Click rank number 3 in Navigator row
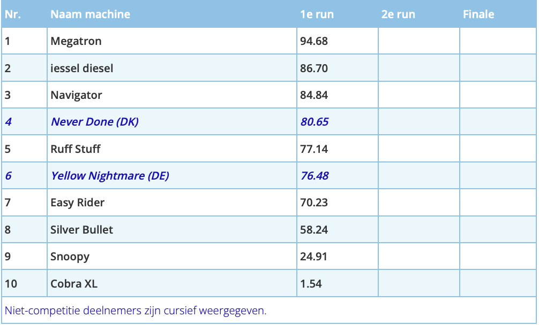This screenshot has width=539, height=325. (x=8, y=95)
